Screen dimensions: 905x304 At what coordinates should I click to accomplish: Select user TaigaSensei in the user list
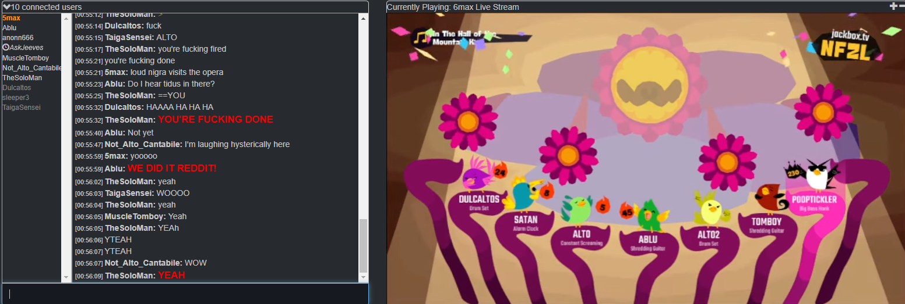pos(22,108)
